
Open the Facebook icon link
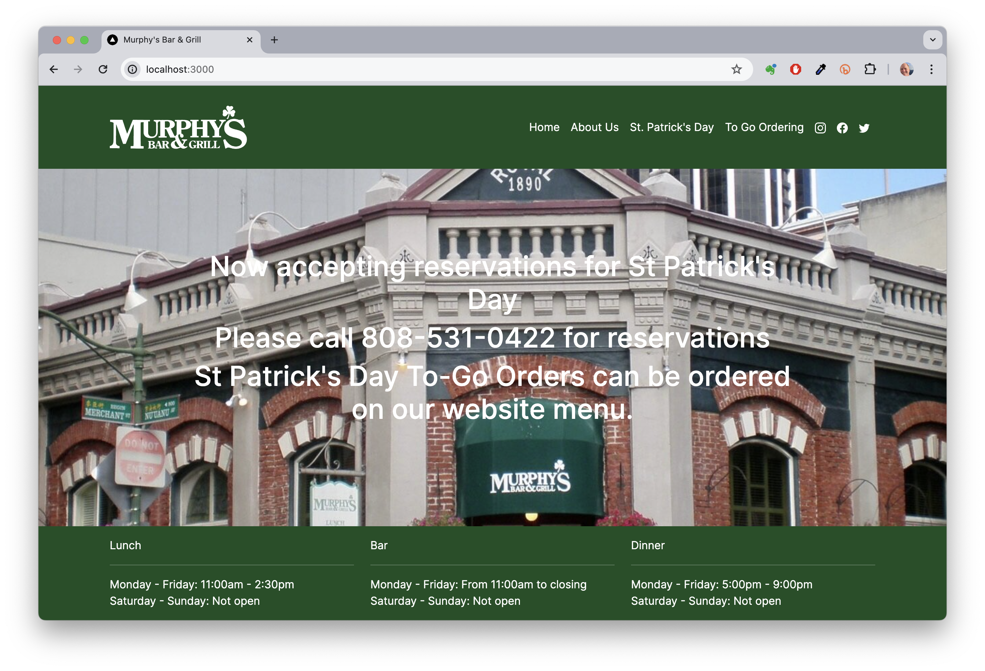click(x=842, y=128)
